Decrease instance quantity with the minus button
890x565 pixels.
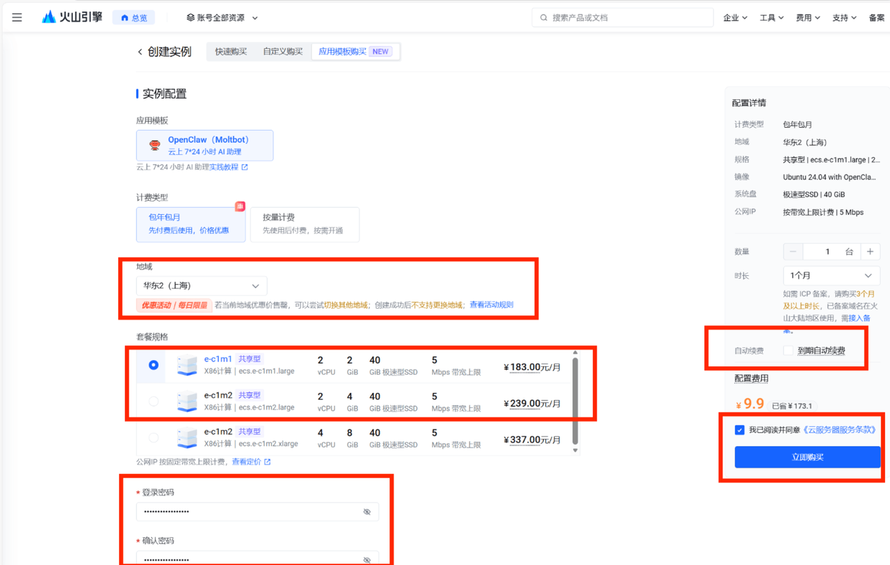tap(793, 252)
